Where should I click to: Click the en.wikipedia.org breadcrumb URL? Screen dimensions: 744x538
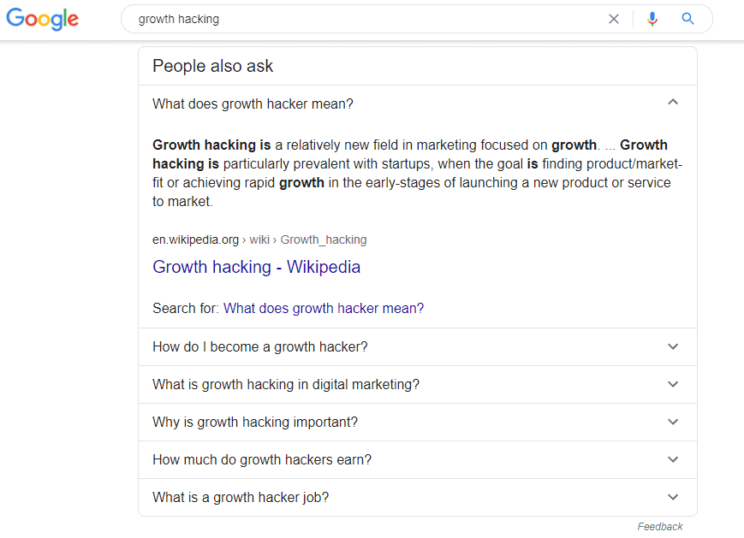pos(259,239)
